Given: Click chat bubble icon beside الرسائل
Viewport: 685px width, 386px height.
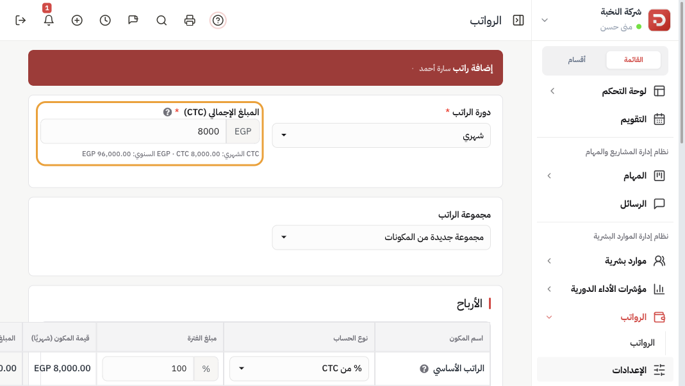Looking at the screenshot, I should pyautogui.click(x=659, y=204).
